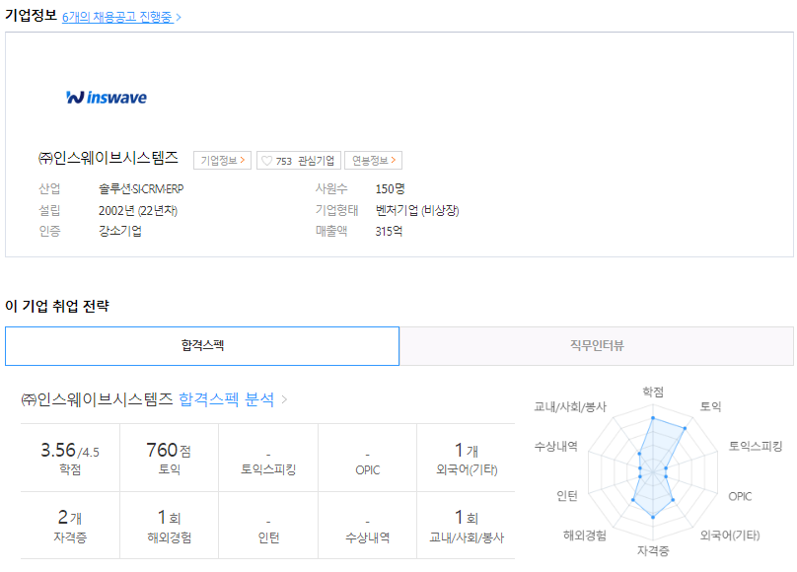
Task: Click the inswave company logo
Action: 107,97
